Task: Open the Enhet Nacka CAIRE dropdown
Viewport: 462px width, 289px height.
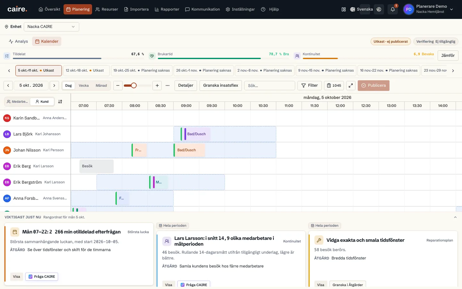Action: pos(51,27)
